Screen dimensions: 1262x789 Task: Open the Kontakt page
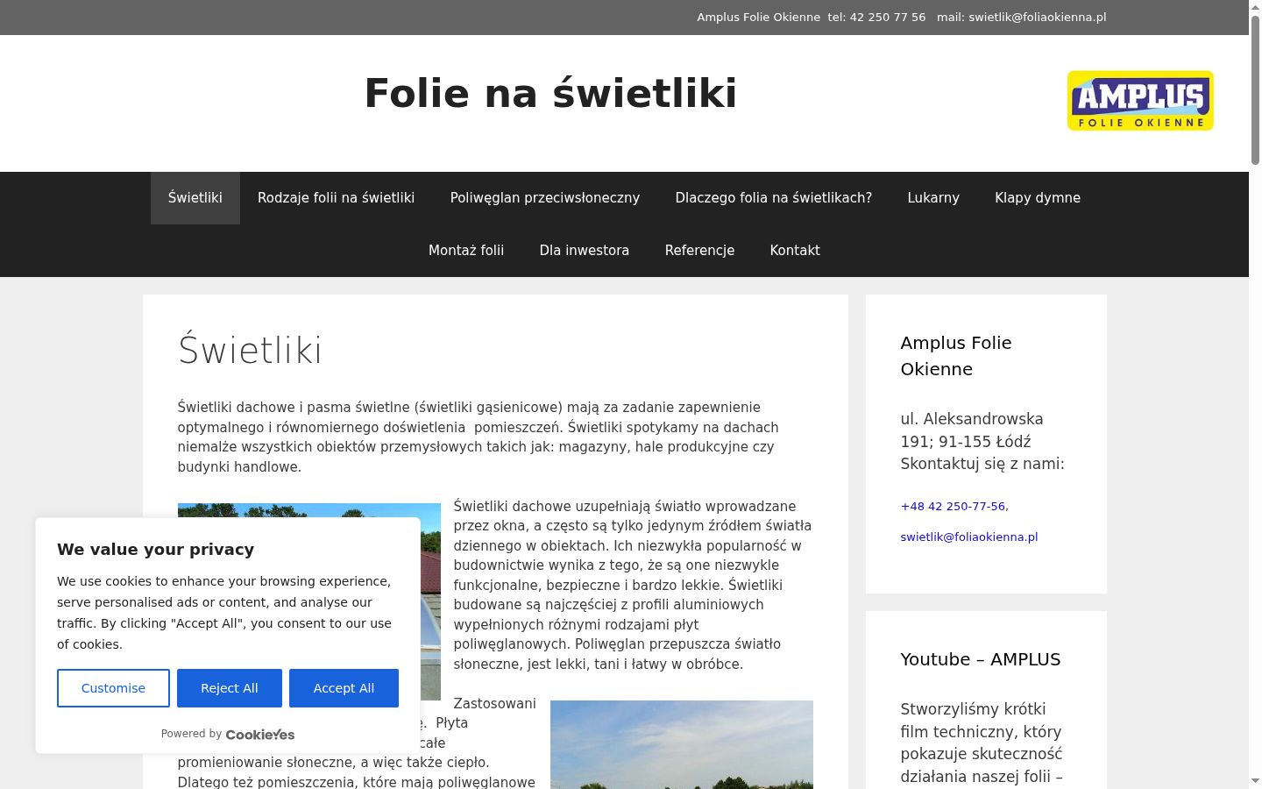coord(795,251)
